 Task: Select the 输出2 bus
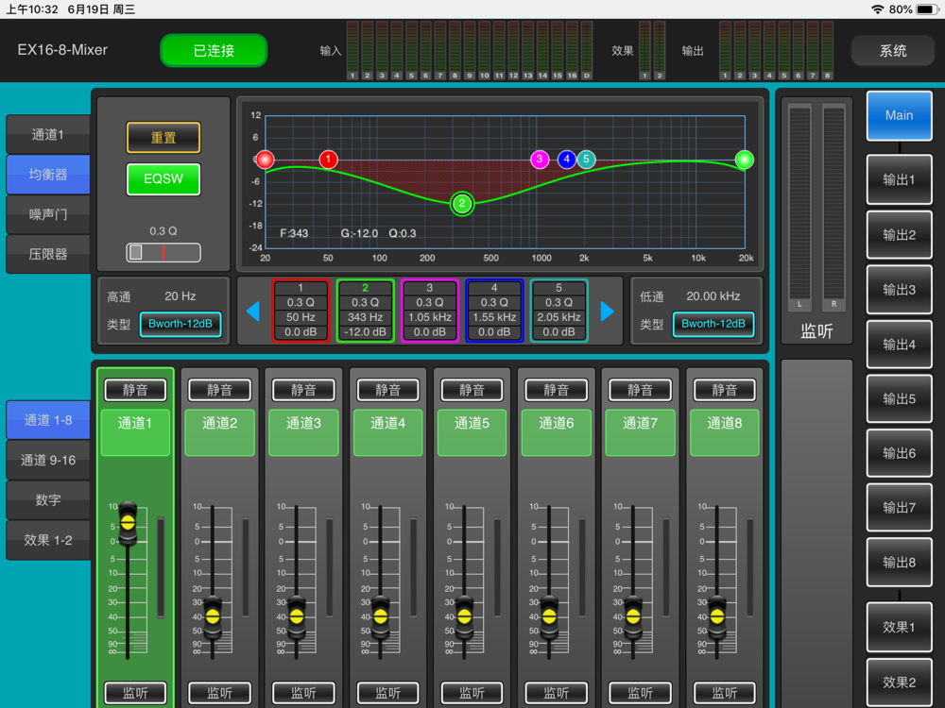coord(900,235)
